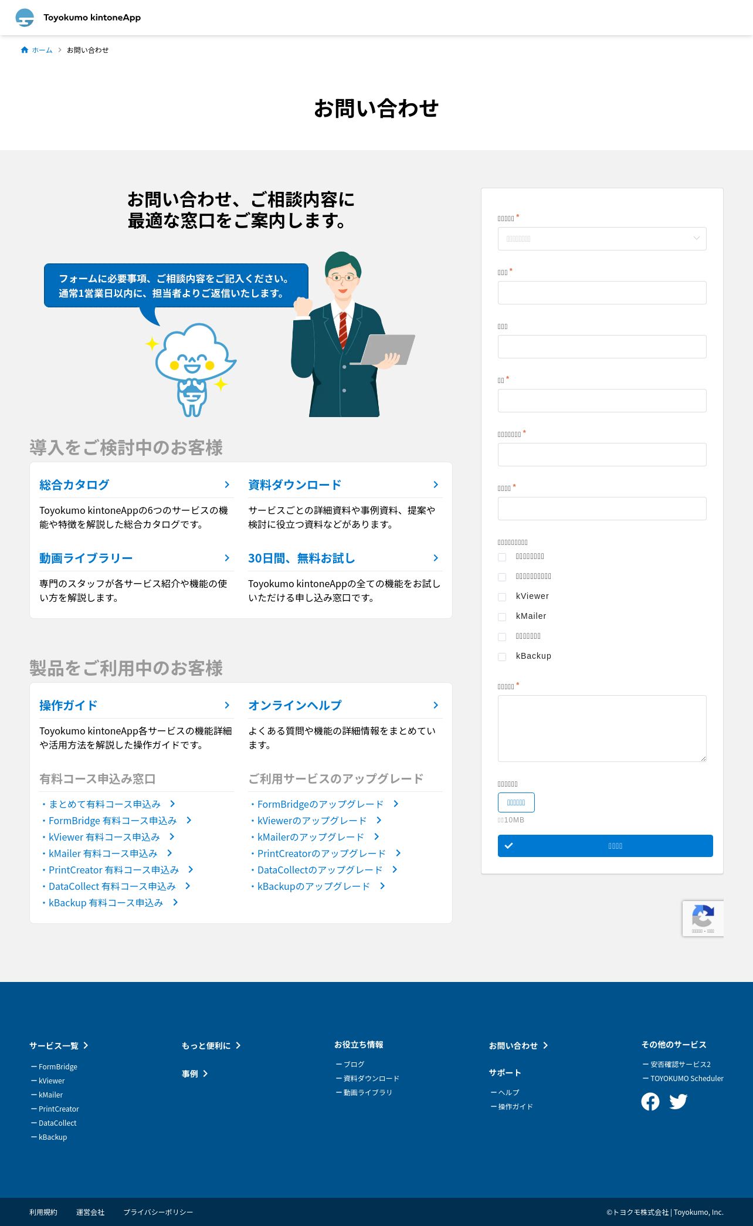The height and width of the screenshot is (1226, 753).
Task: Open the オンラインヘルプ link
Action: (x=294, y=705)
